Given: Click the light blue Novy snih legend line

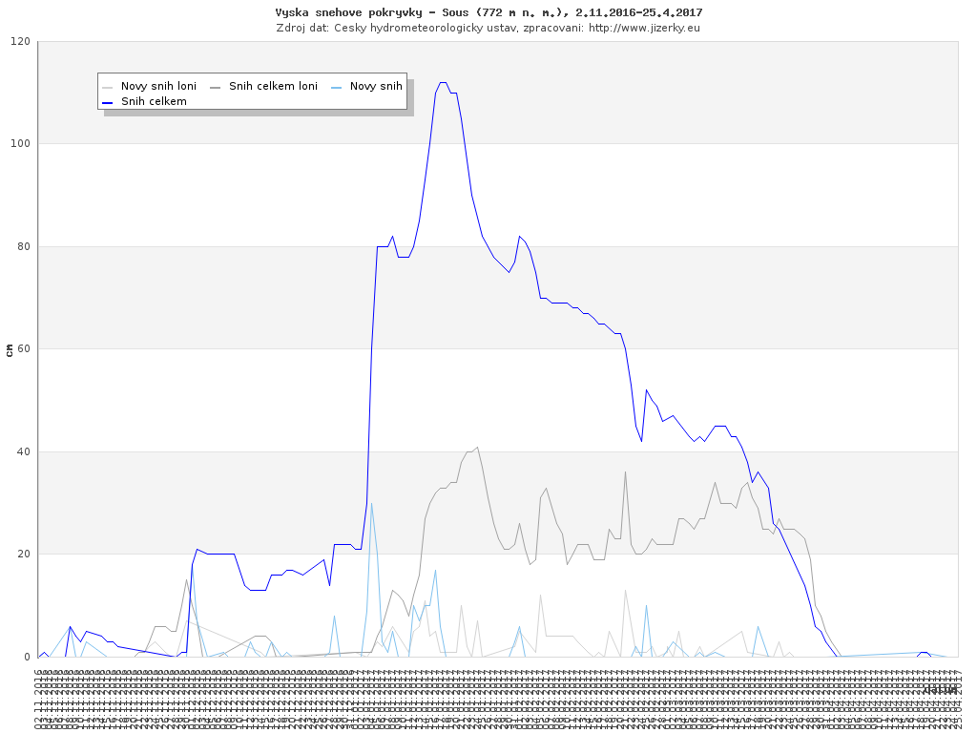Looking at the screenshot, I should click(x=337, y=86).
